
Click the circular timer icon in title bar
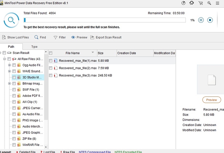183,3
